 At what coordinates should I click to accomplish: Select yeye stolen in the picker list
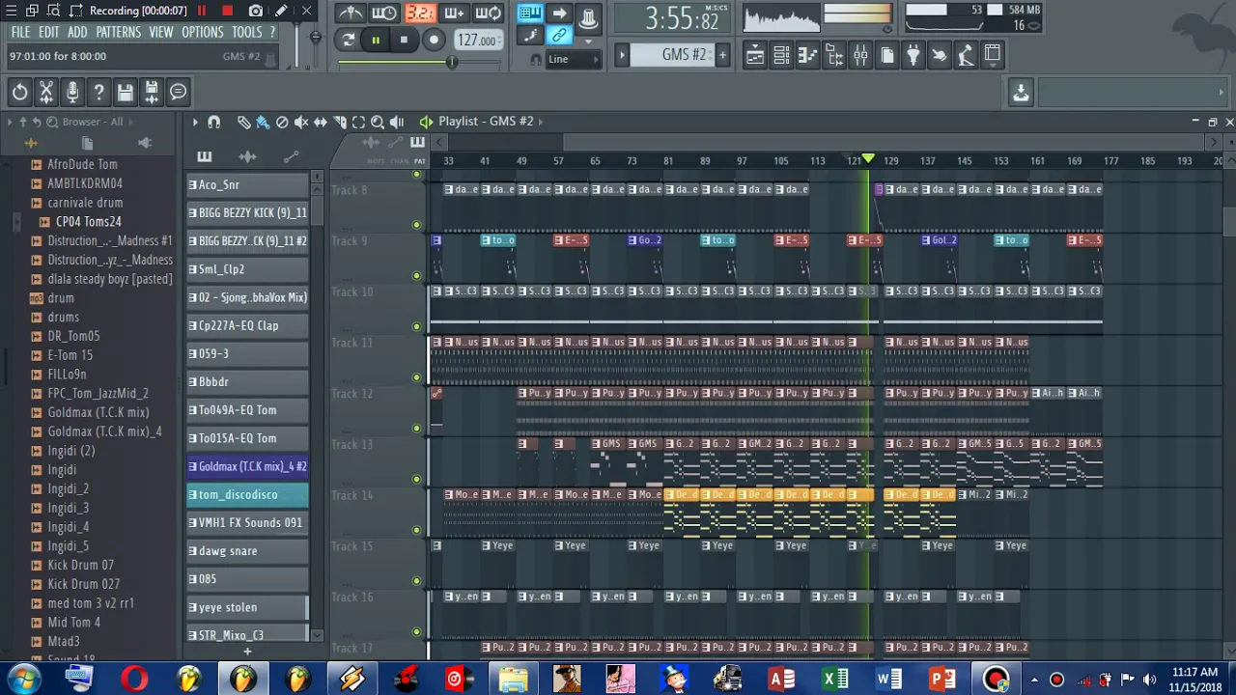247,607
